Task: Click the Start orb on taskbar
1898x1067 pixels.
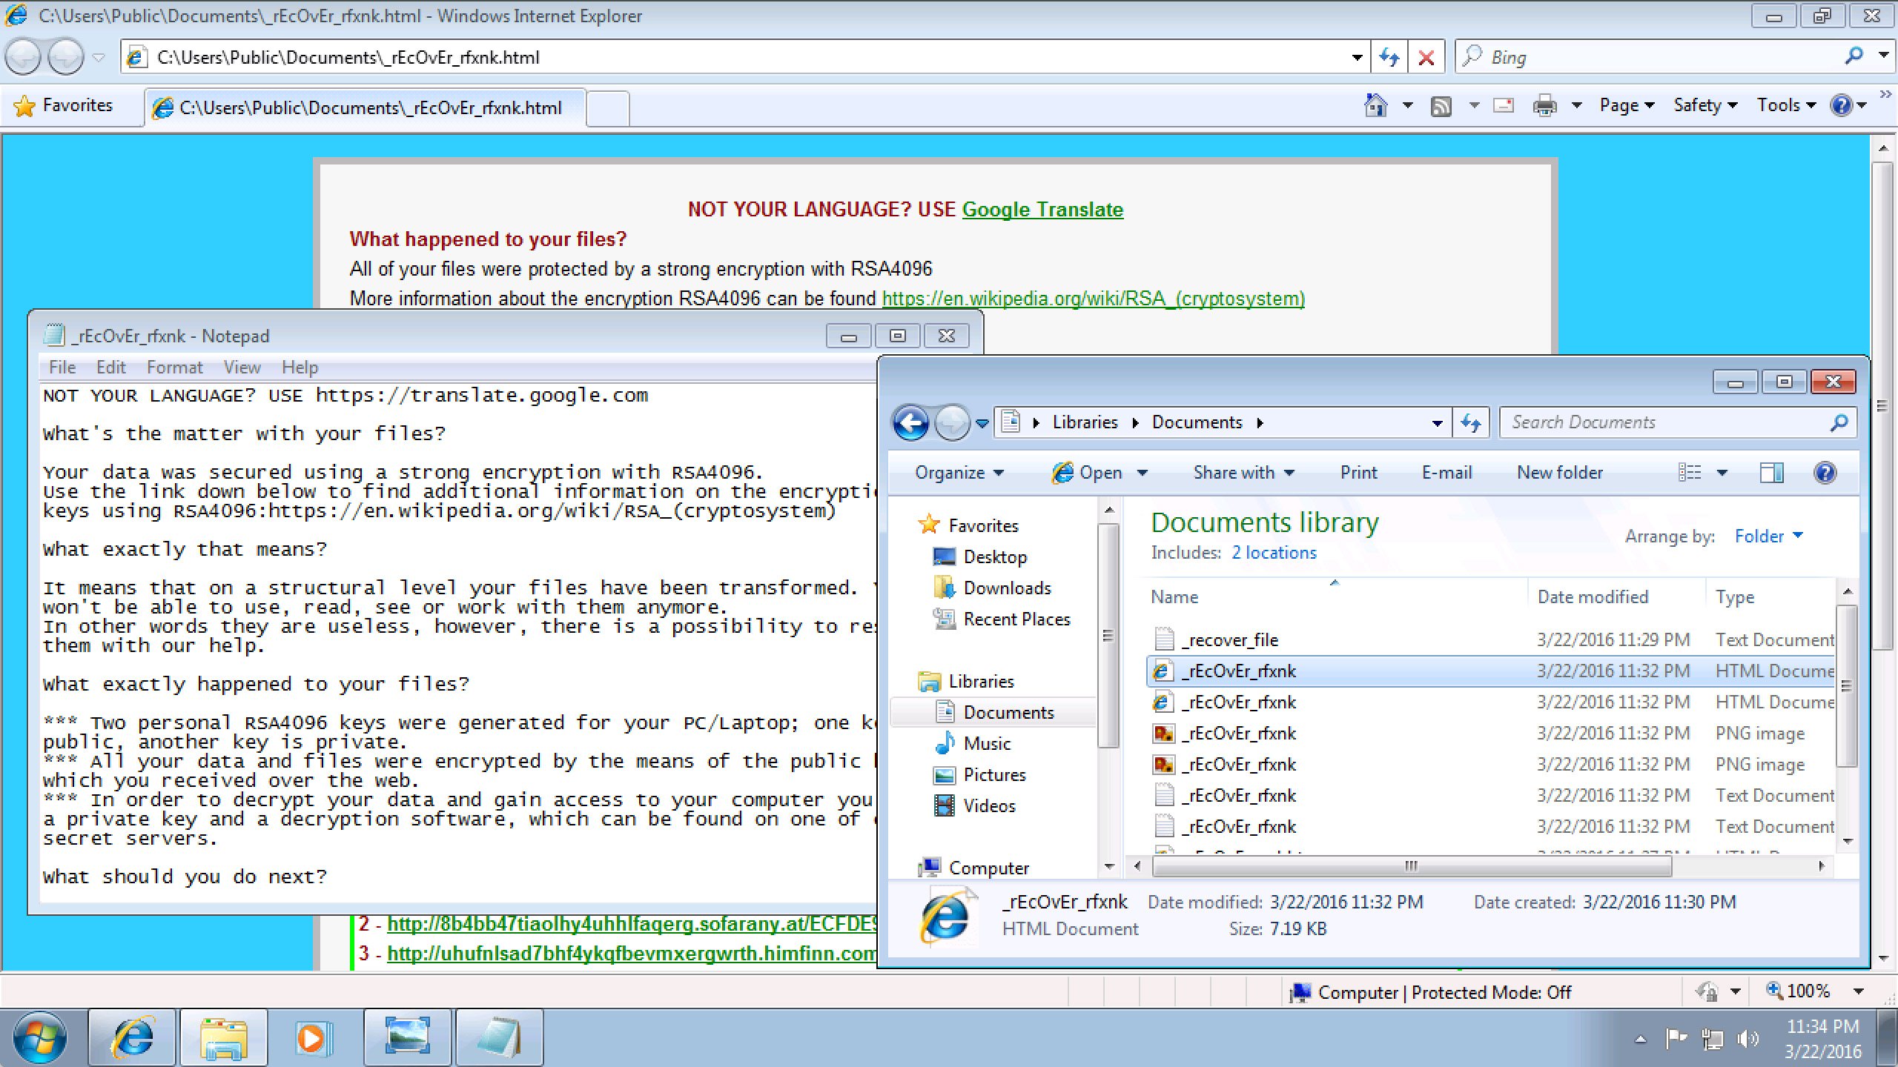Action: click(x=39, y=1037)
